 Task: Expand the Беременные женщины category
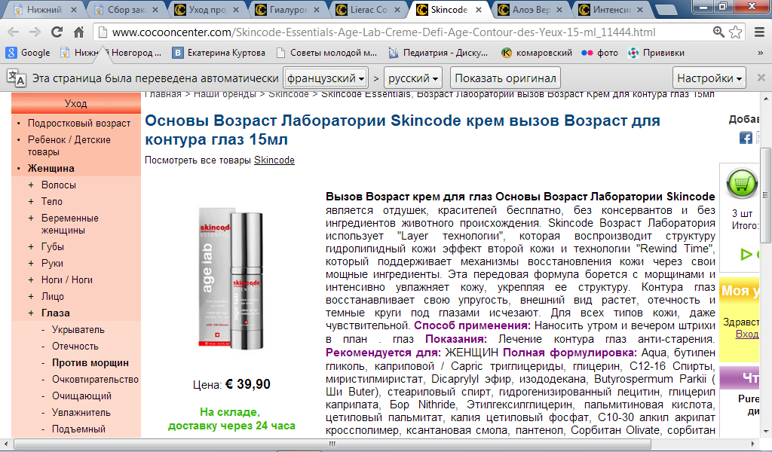[70, 224]
